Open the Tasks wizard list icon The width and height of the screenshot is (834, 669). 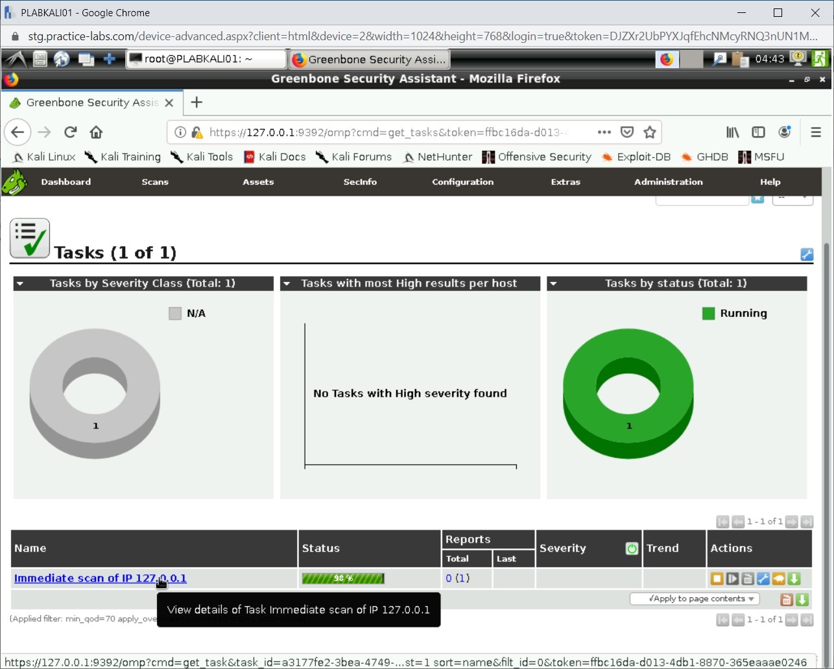click(x=29, y=239)
